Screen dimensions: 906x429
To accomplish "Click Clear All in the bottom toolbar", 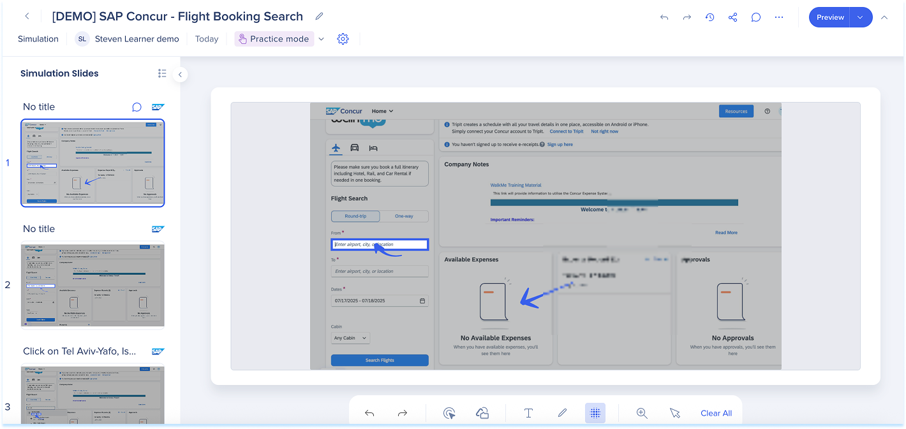I will click(x=716, y=413).
